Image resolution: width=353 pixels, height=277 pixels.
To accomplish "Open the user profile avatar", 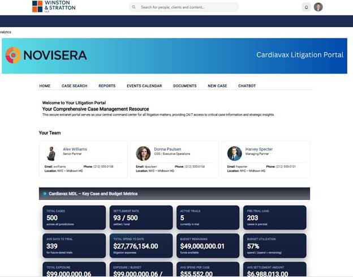I will point(318,7).
